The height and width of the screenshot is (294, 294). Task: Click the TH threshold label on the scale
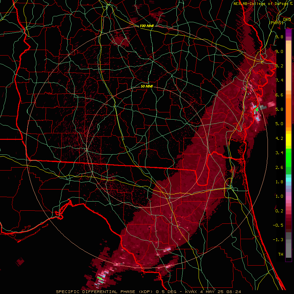(281, 254)
